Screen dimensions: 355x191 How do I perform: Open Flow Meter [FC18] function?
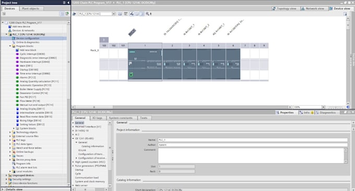[30, 101]
